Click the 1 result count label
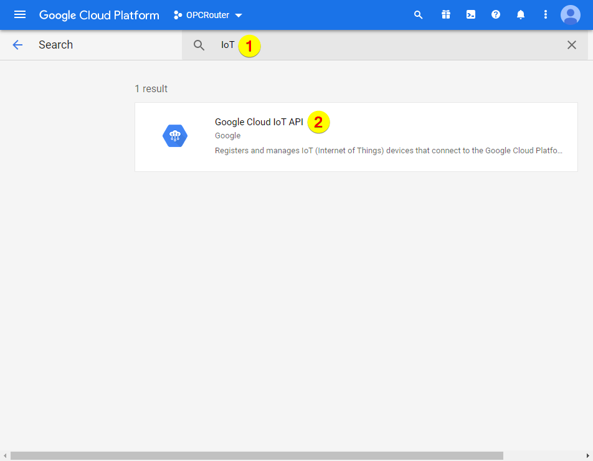The width and height of the screenshot is (593, 461). click(x=151, y=88)
